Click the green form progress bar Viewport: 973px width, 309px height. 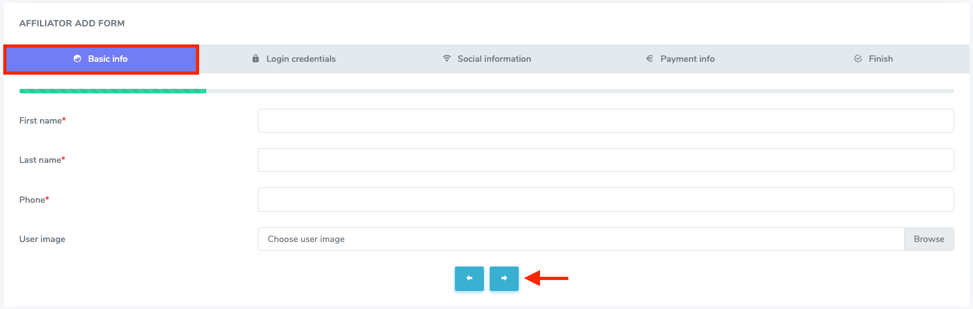tap(113, 91)
